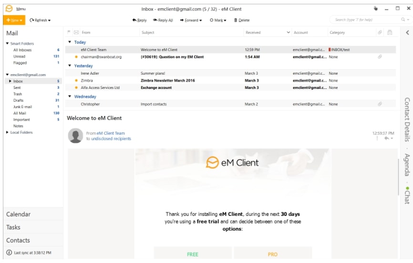Click the search magnifier icon
This screenshot has height=263, width=413.
click(403, 19)
